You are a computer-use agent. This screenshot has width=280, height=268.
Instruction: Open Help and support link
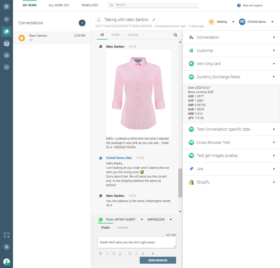click(x=250, y=5)
